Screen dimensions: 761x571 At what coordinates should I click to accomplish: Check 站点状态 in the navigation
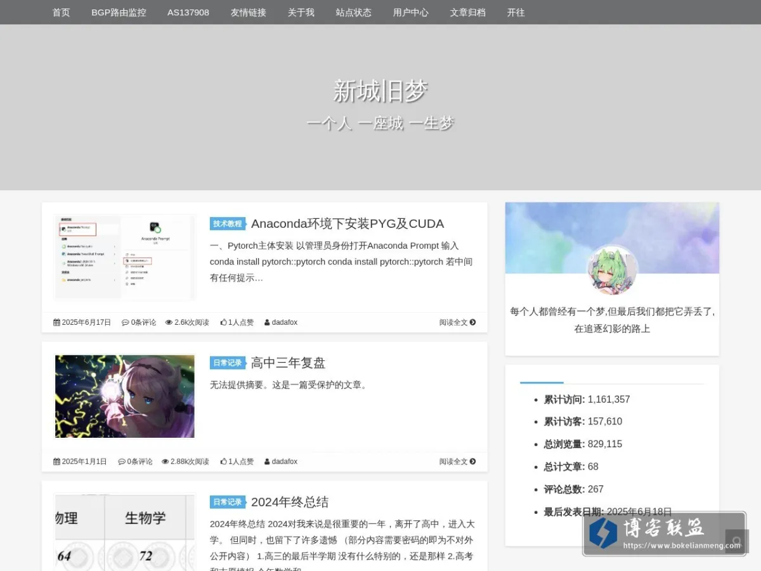click(353, 12)
